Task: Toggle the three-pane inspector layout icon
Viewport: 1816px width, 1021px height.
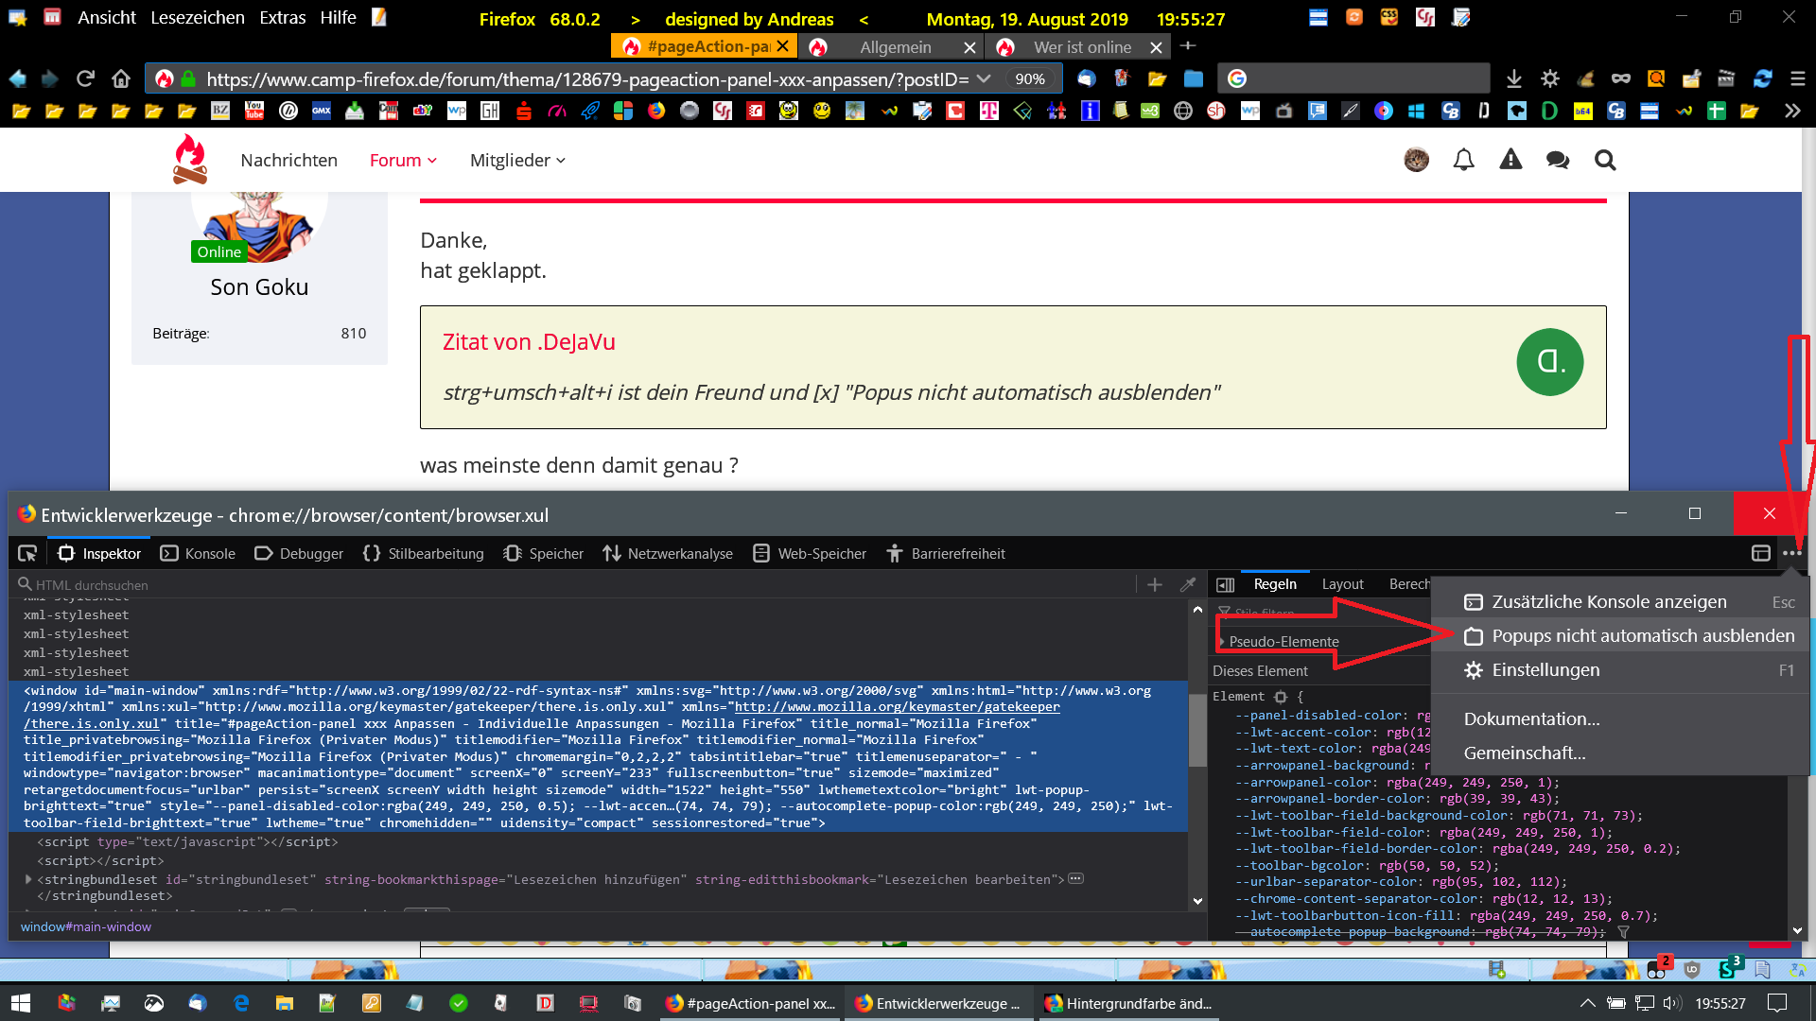Action: 1226,585
